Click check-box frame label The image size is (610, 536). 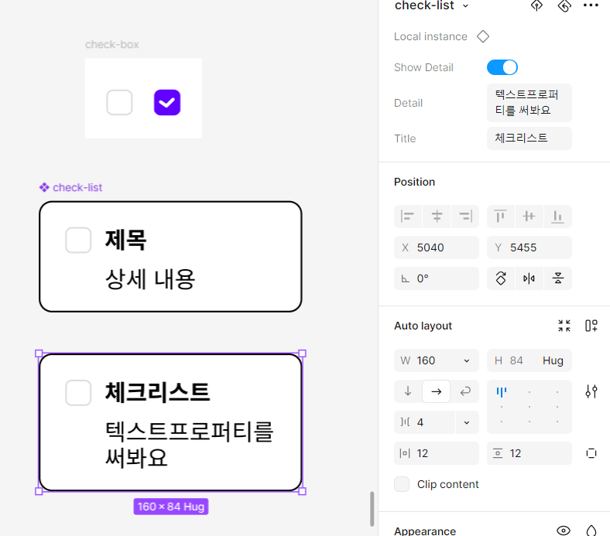112,44
